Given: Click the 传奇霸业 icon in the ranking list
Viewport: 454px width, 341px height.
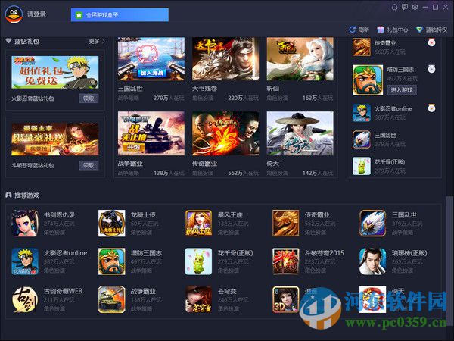Looking at the screenshot, I should tap(362, 47).
